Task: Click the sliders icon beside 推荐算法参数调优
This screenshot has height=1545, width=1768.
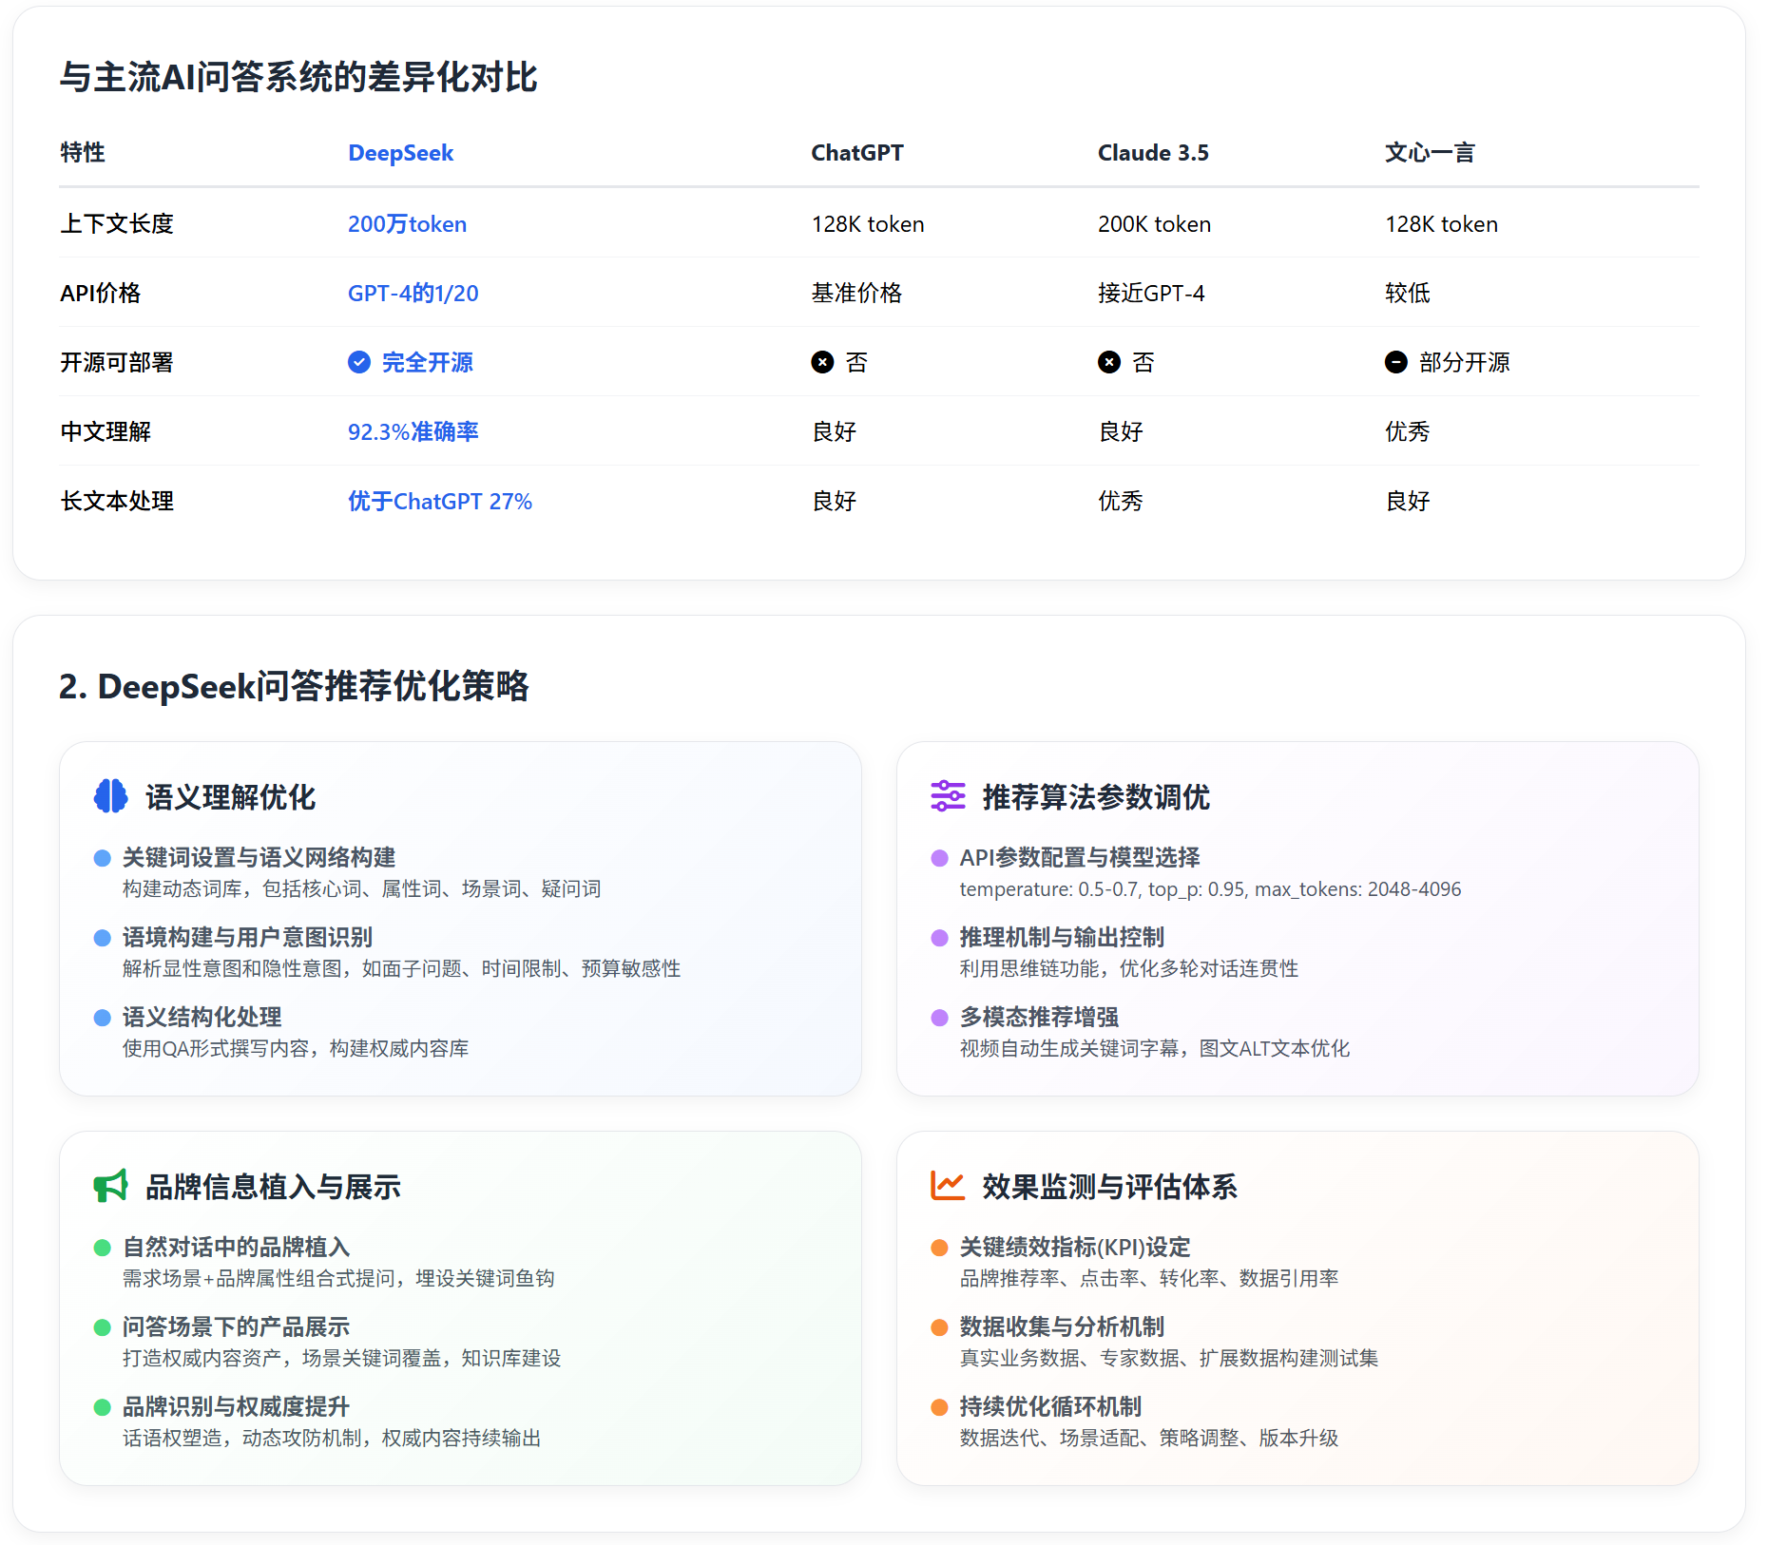Action: [x=948, y=796]
